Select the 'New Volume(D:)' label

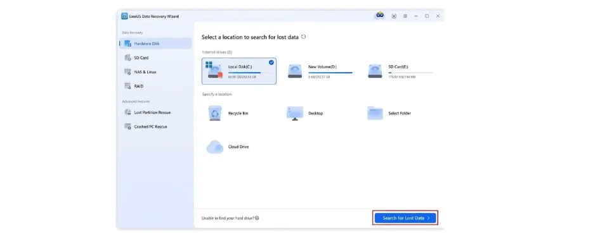(322, 67)
